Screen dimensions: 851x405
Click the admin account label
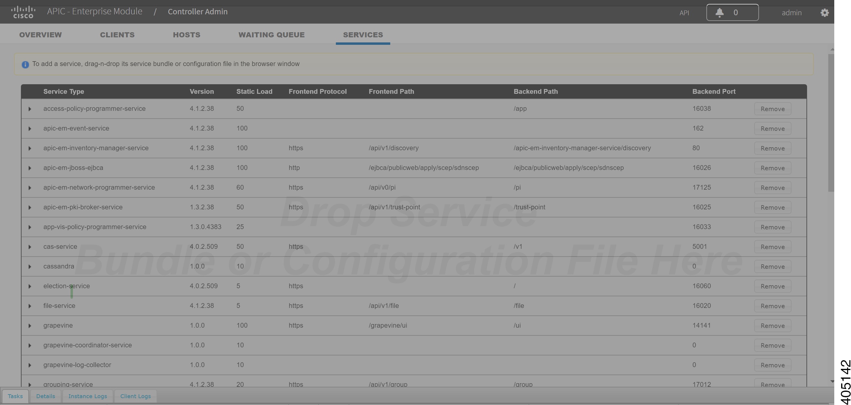click(792, 13)
